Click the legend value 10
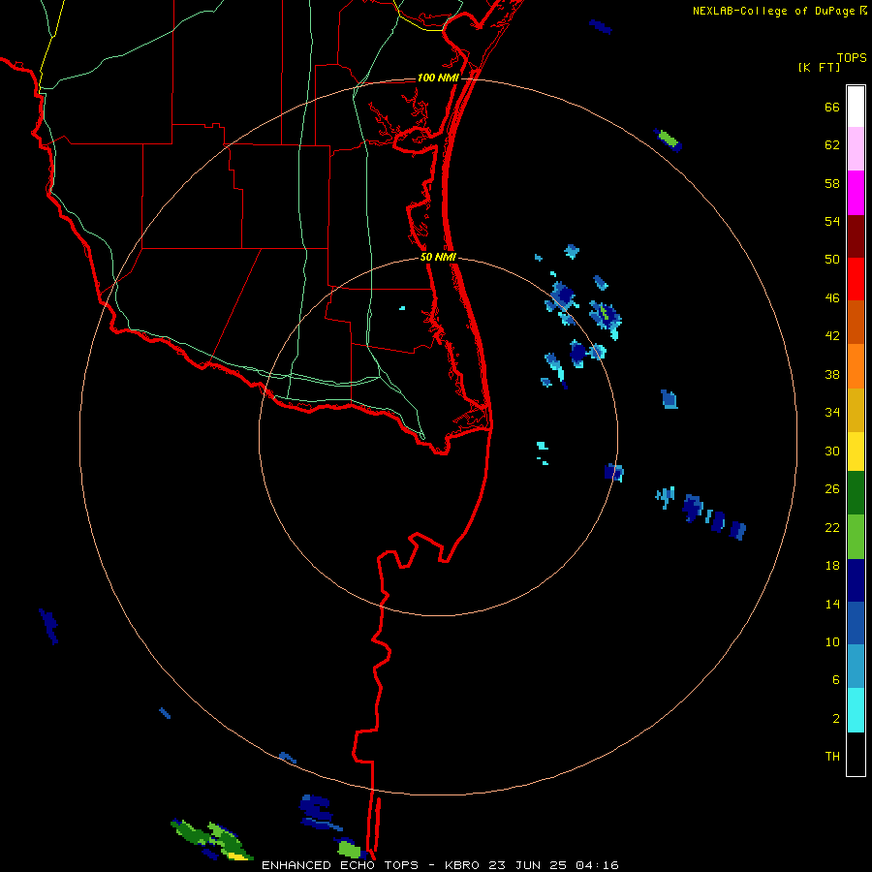This screenshot has height=872, width=872. coord(832,641)
